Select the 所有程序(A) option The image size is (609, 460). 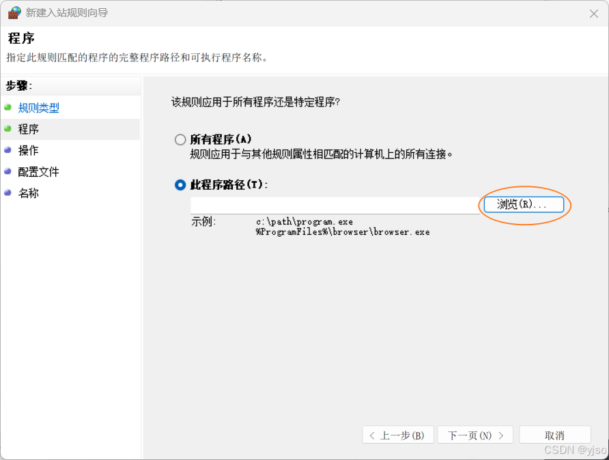tap(180, 139)
